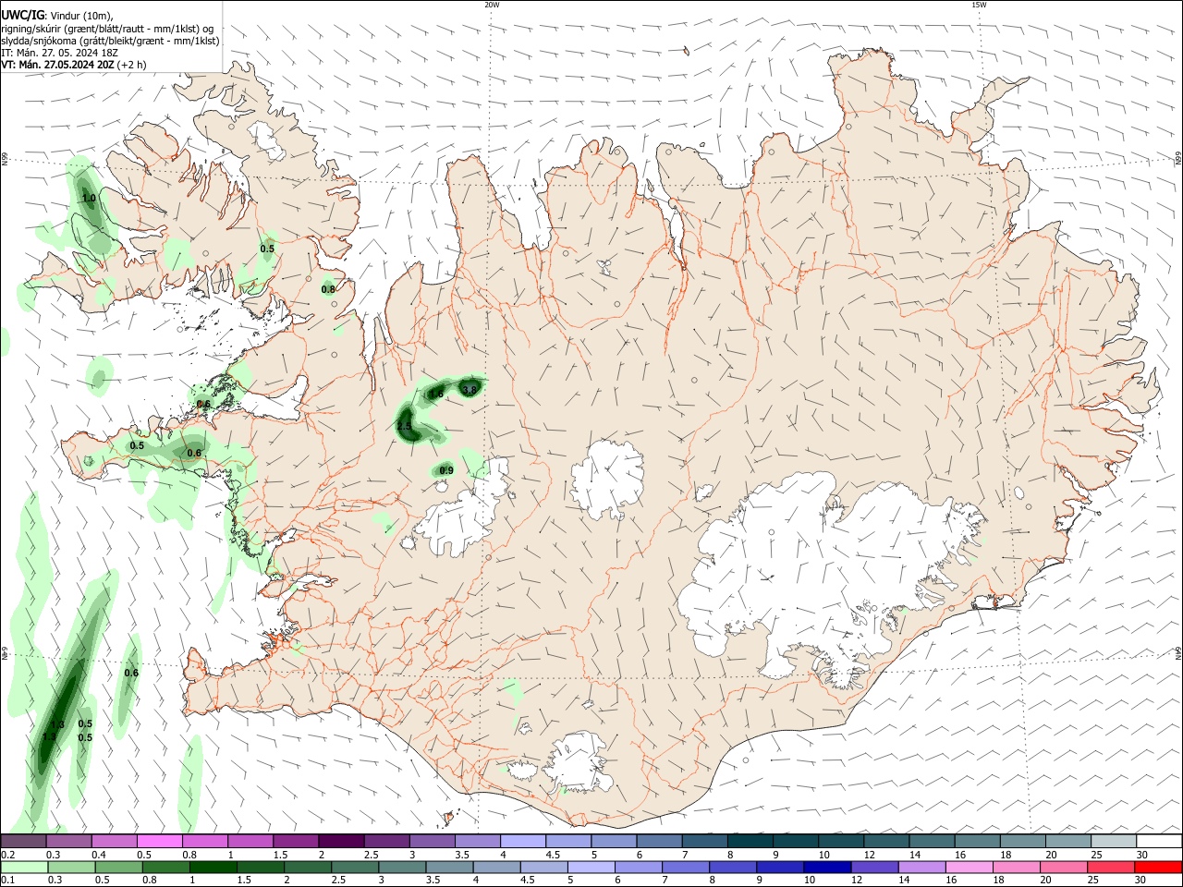Click the '0.9' precipitation value on map
The width and height of the screenshot is (1183, 887).
[445, 471]
